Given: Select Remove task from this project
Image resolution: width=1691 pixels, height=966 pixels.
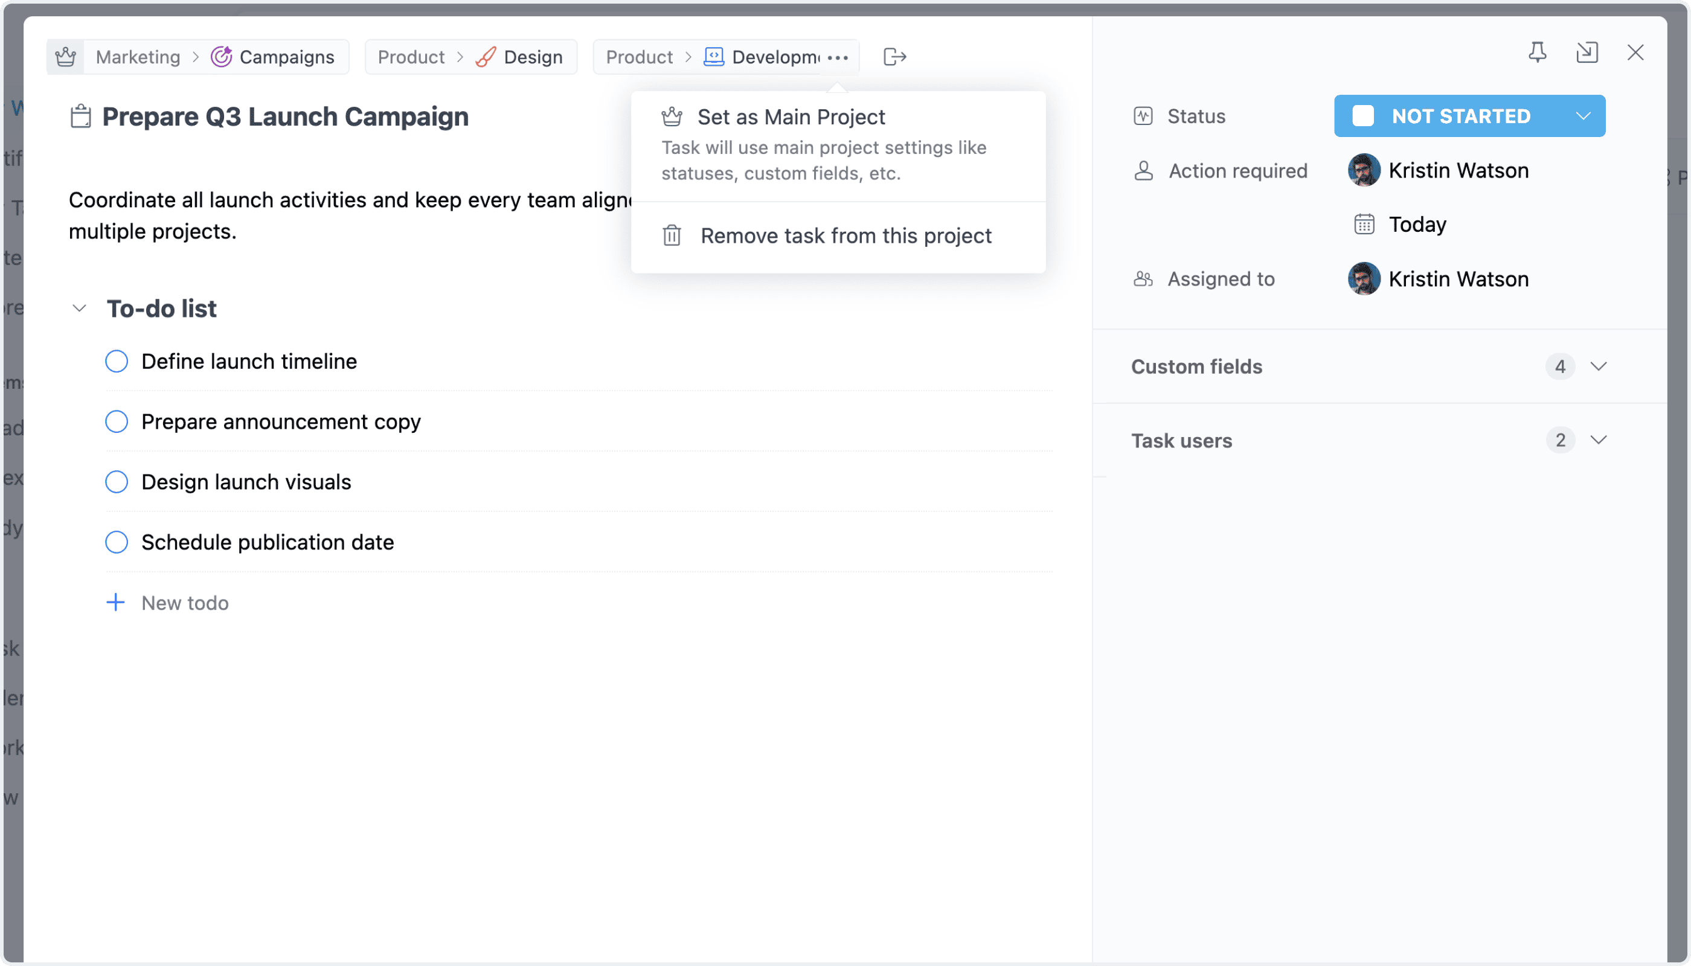Looking at the screenshot, I should 838,235.
